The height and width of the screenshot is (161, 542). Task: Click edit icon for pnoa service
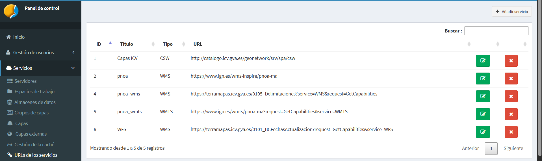click(x=483, y=79)
